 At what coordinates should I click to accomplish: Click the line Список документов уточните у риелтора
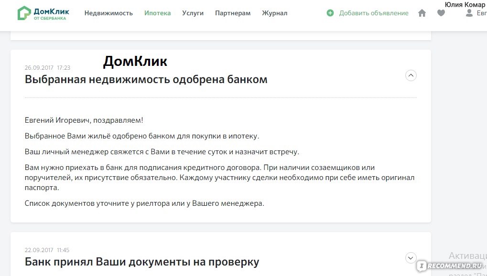(144, 204)
